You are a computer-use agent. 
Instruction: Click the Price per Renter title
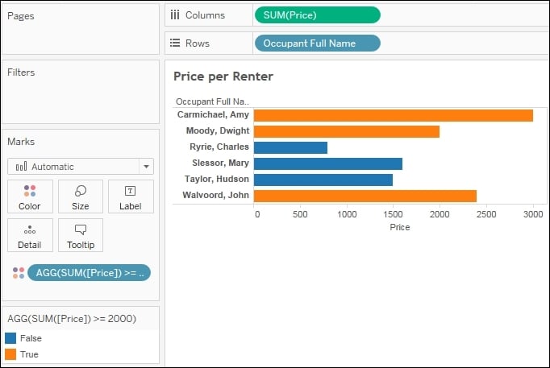pyautogui.click(x=223, y=76)
